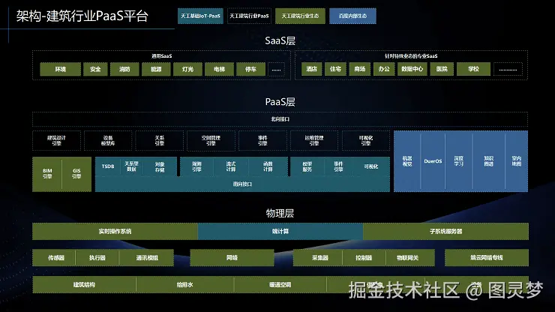The image size is (555, 312).
Task: Click the 规则引擎 block
Action: coord(196,166)
